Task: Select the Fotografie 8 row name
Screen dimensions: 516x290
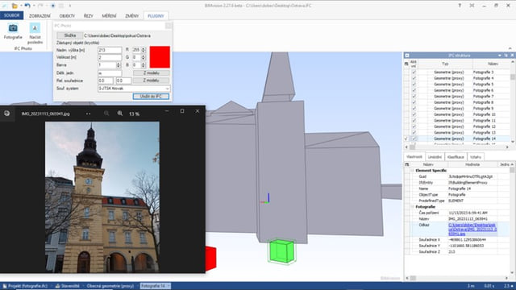Action: 483,102
